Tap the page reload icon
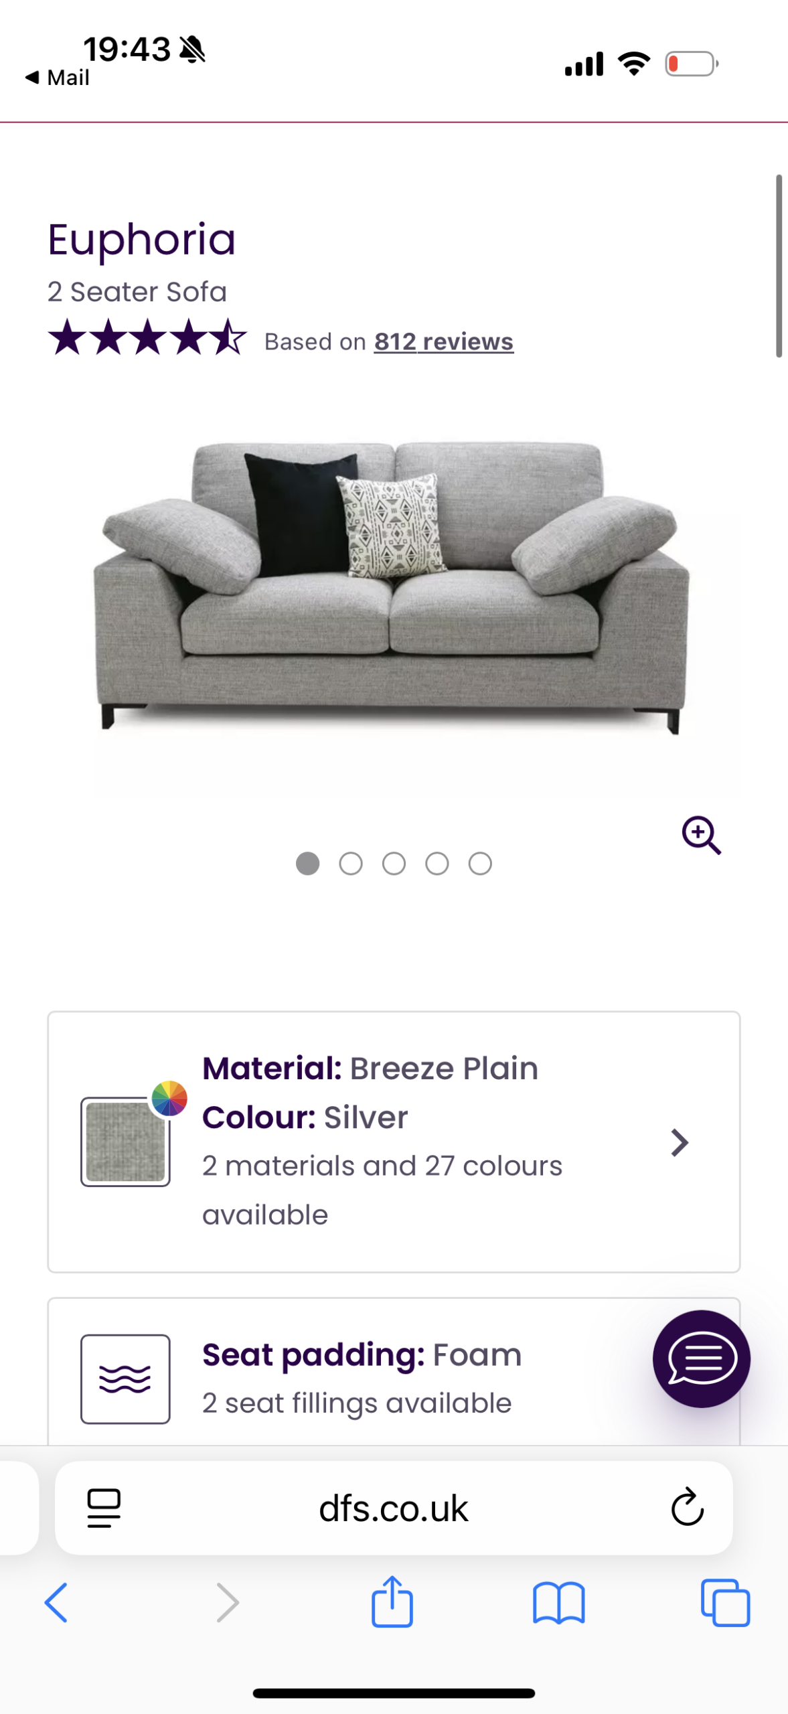 click(x=688, y=1508)
